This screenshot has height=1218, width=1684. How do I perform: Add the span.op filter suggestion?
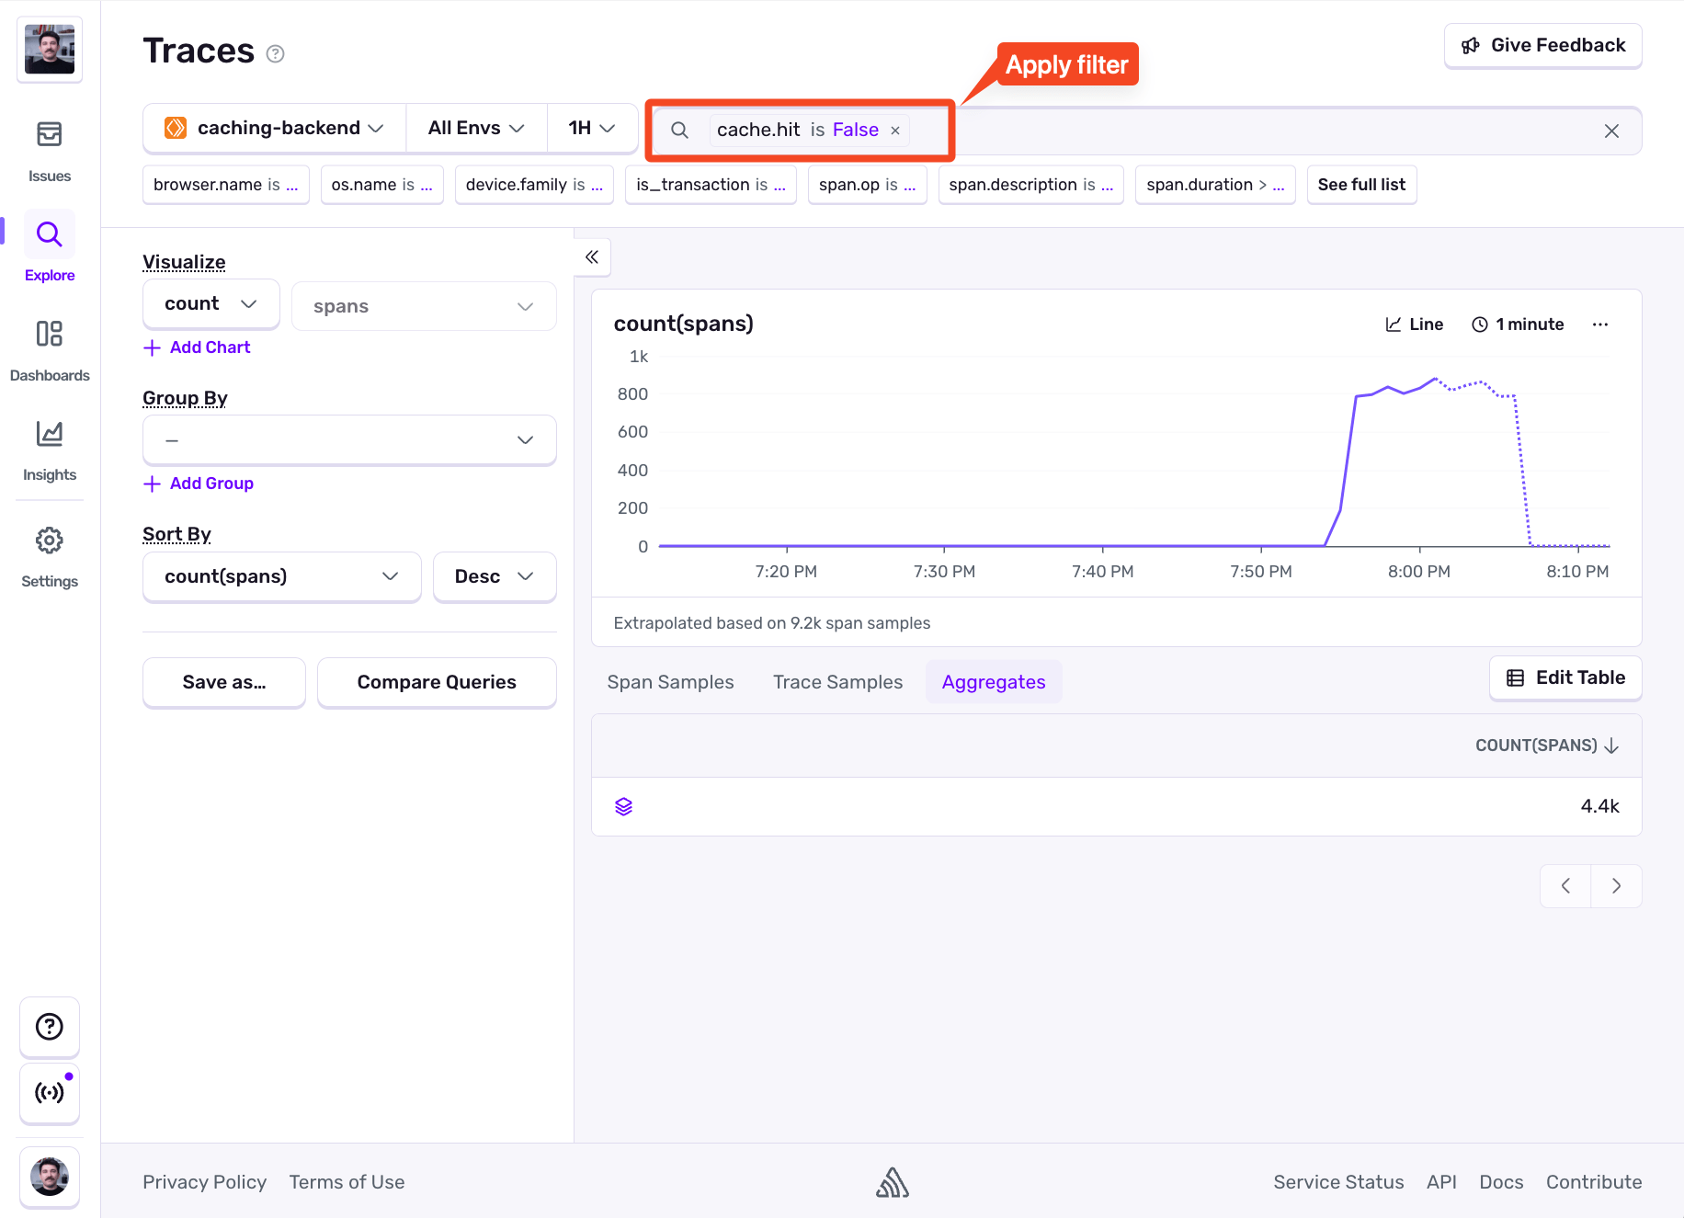click(868, 185)
